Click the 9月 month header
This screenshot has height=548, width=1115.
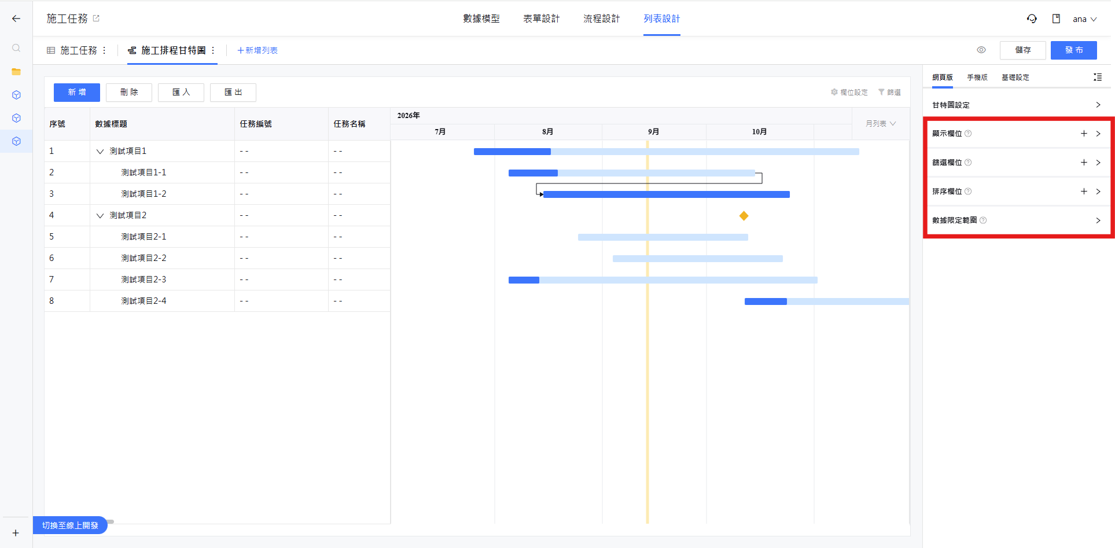click(x=654, y=132)
